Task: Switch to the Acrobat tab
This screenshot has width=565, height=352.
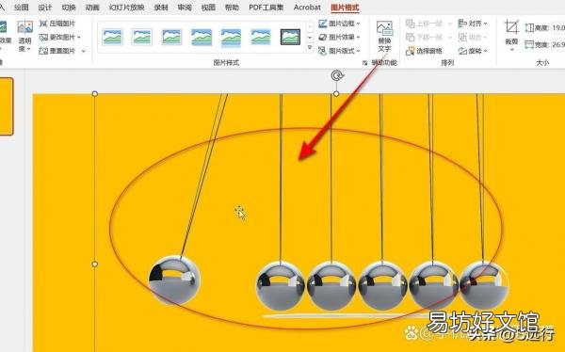Action: click(307, 8)
